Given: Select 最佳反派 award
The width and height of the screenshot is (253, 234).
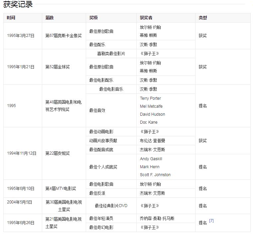Looking at the screenshot, I should pyautogui.click(x=97, y=193).
